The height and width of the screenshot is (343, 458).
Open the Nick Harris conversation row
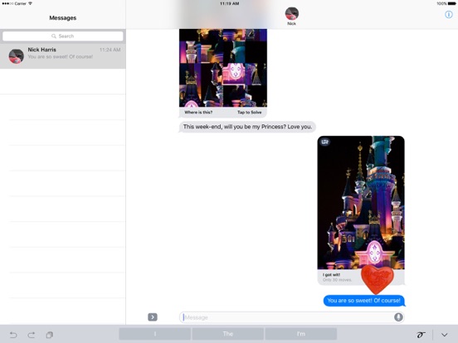point(63,56)
